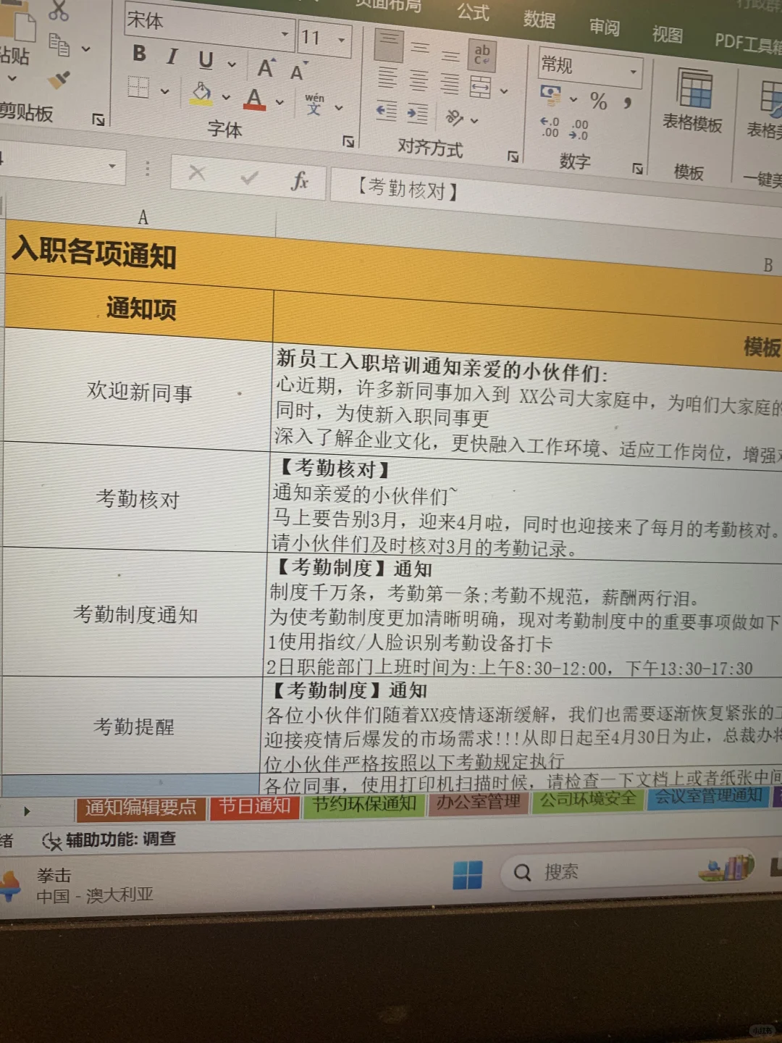Open 字体 font dialog launcher
The height and width of the screenshot is (1043, 782).
348,141
